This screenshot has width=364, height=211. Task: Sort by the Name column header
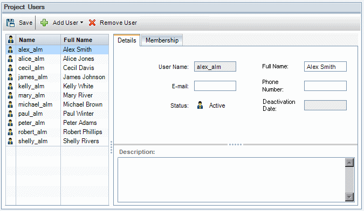(38, 40)
